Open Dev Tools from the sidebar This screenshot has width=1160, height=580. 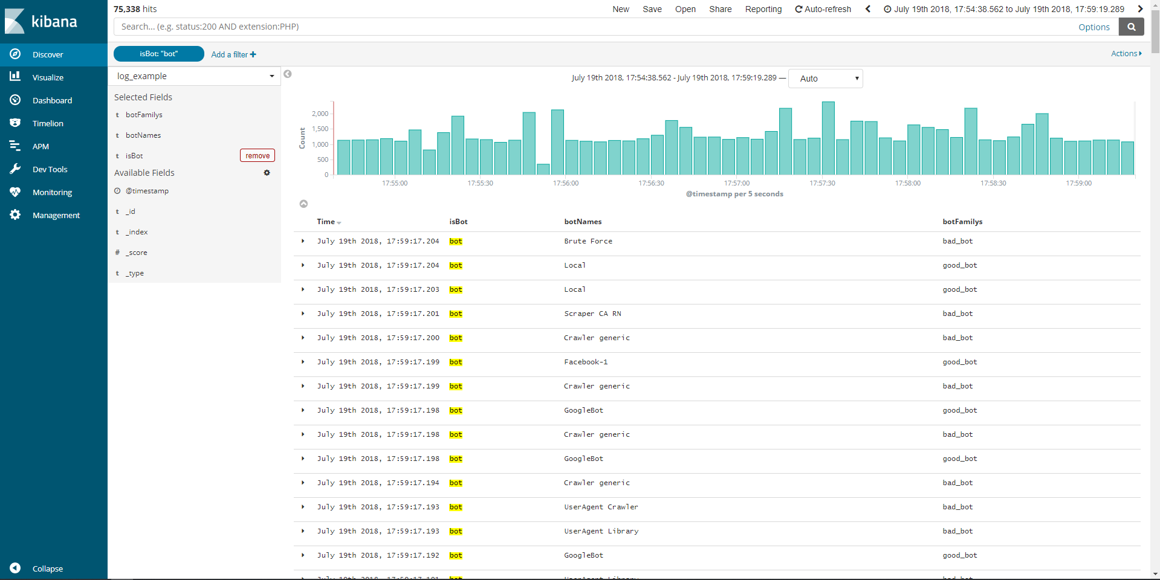coord(50,169)
